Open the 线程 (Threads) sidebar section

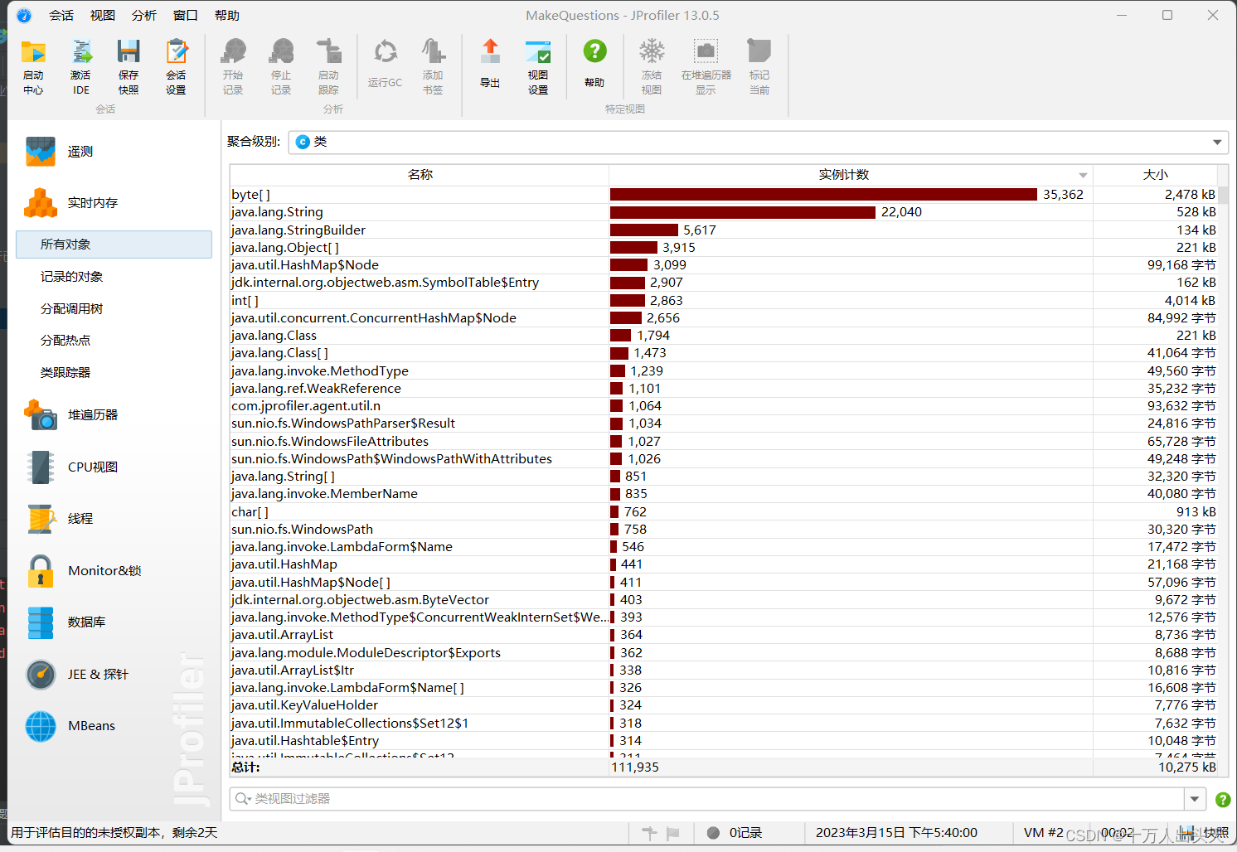pyautogui.click(x=114, y=519)
